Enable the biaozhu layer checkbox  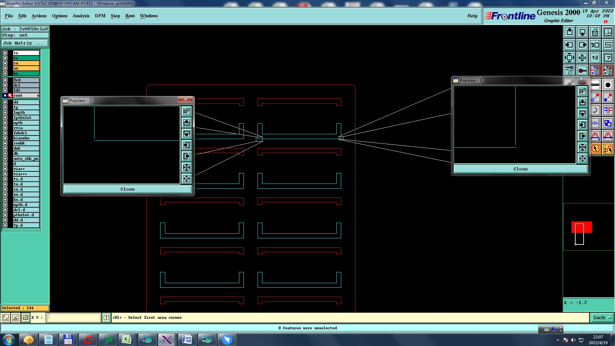click(5, 138)
